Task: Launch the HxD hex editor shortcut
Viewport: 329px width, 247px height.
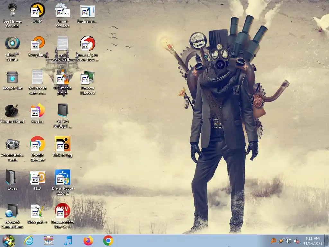Action: click(37, 180)
